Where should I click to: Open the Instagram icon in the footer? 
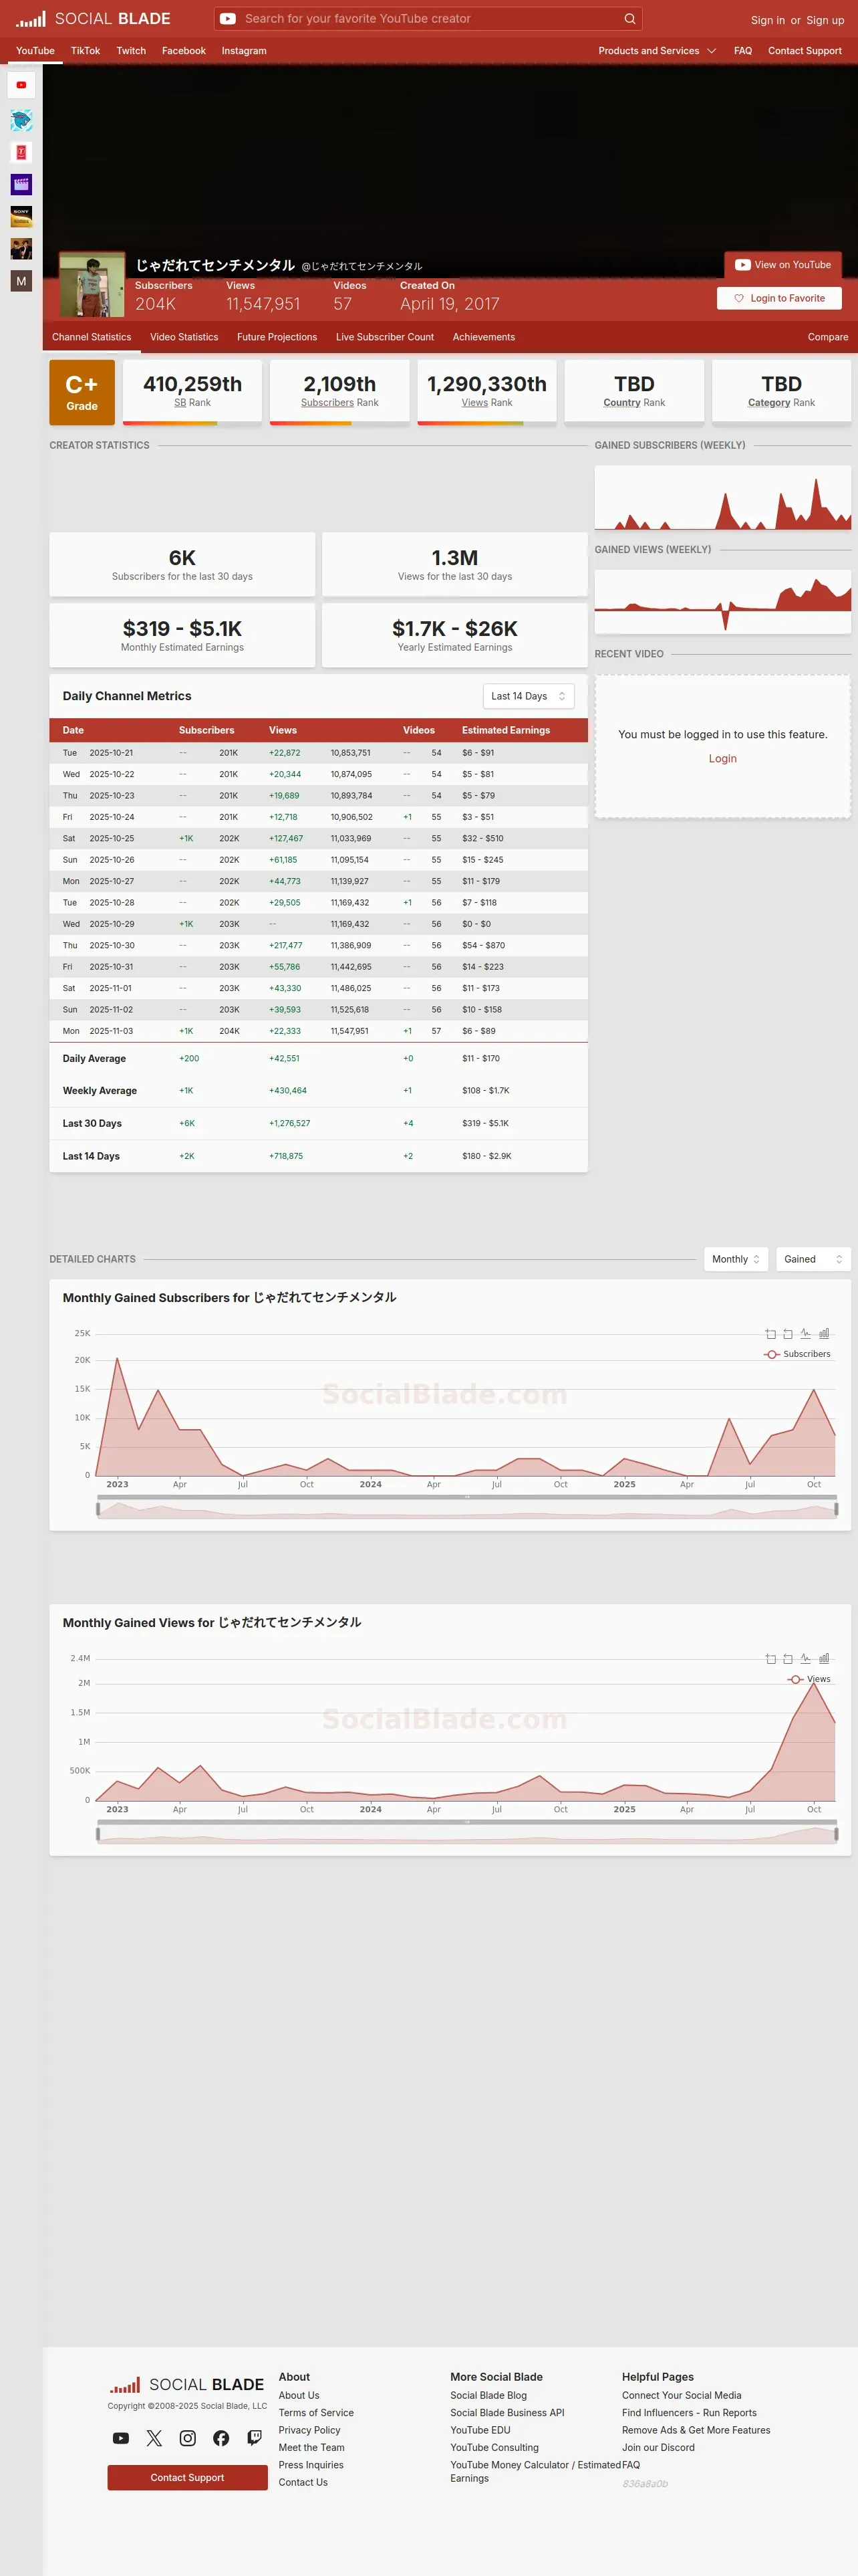188,2438
